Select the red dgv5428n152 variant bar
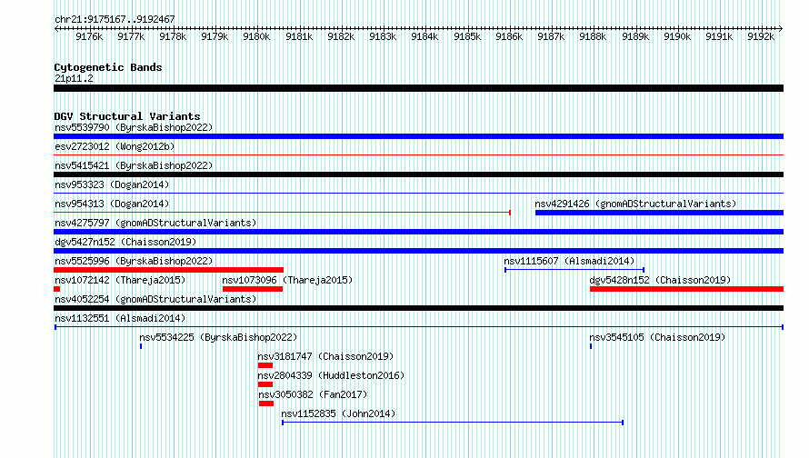Screen dimensions: 809x458 (686, 289)
